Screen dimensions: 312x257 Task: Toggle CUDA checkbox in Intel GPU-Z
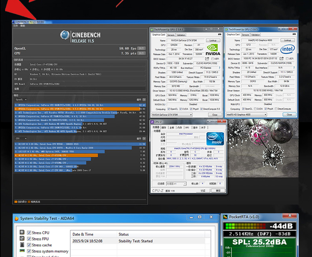[255, 109]
